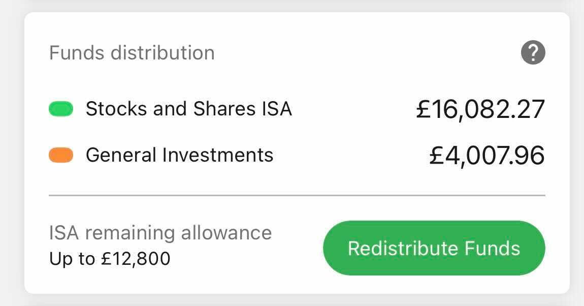Image resolution: width=584 pixels, height=306 pixels.
Task: Click the Up to £12,800 allowance text
Action: (x=110, y=259)
